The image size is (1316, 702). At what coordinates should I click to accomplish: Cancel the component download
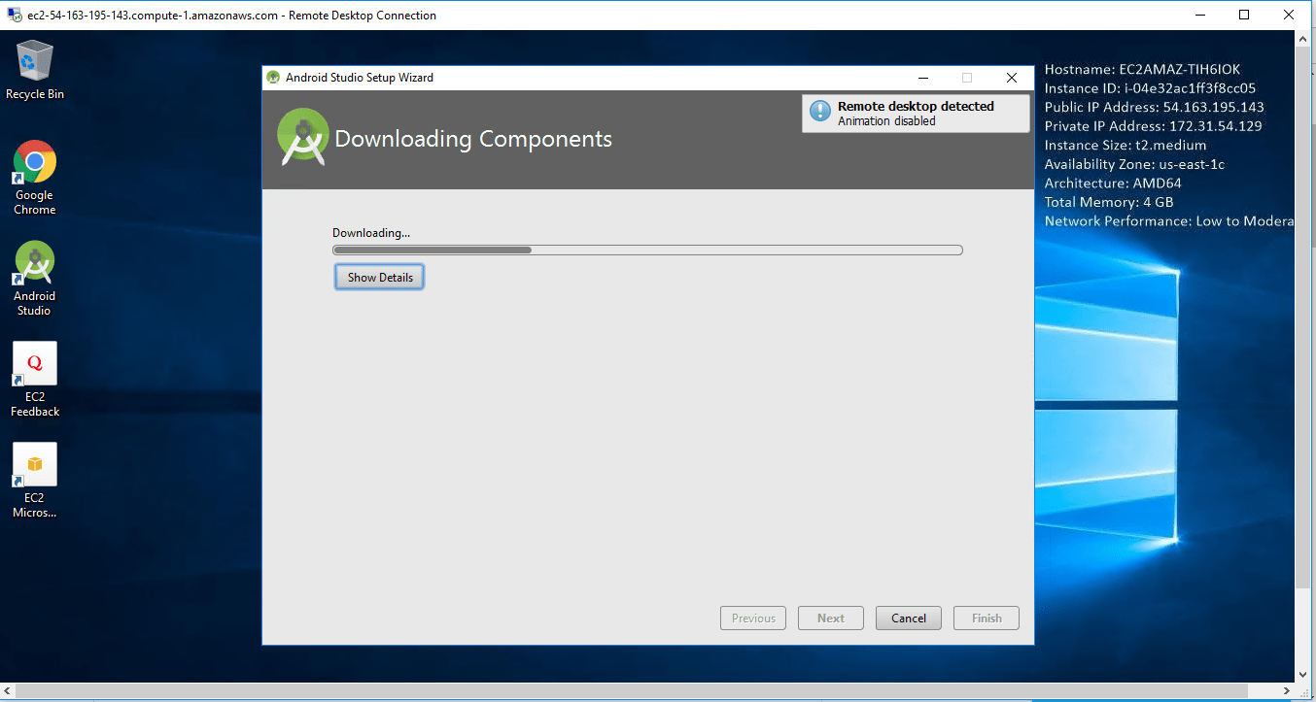tap(908, 618)
